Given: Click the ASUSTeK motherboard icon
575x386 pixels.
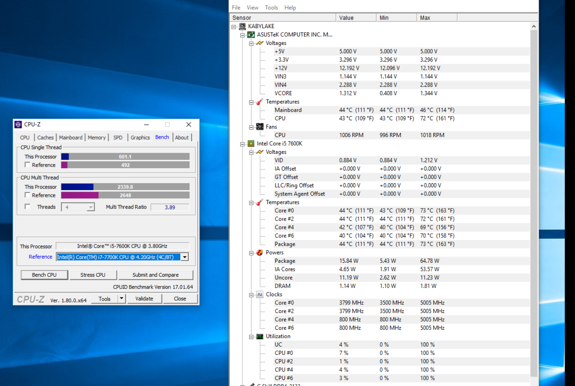Looking at the screenshot, I should pos(251,35).
